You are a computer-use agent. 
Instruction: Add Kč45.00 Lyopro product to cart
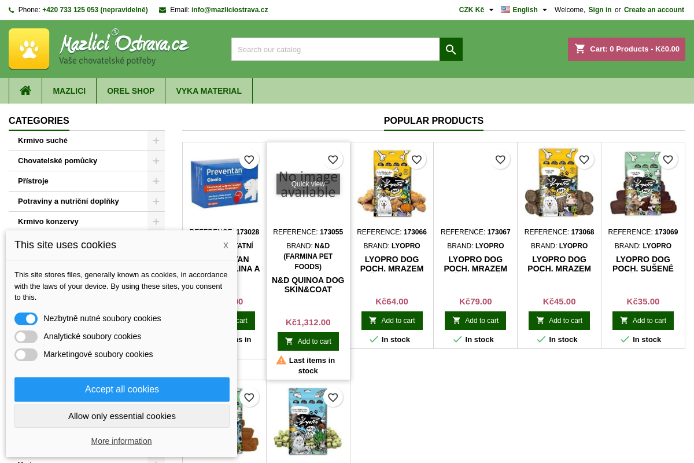click(x=559, y=321)
